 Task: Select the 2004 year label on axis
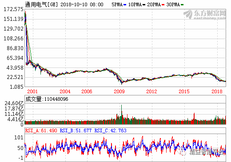(65, 91)
